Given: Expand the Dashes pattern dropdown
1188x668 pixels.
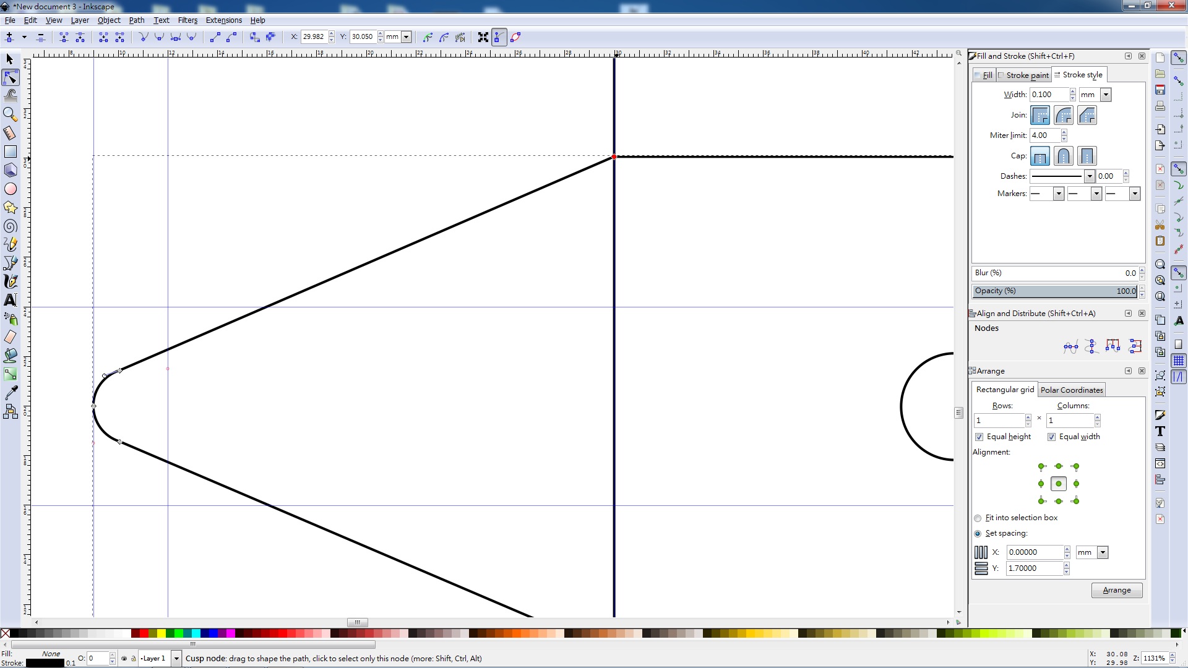Looking at the screenshot, I should click(x=1089, y=176).
